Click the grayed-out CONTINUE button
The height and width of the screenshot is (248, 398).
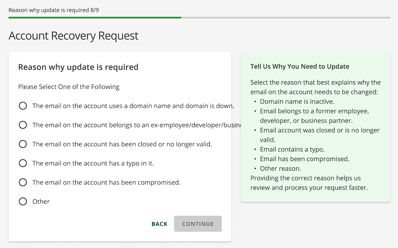198,224
